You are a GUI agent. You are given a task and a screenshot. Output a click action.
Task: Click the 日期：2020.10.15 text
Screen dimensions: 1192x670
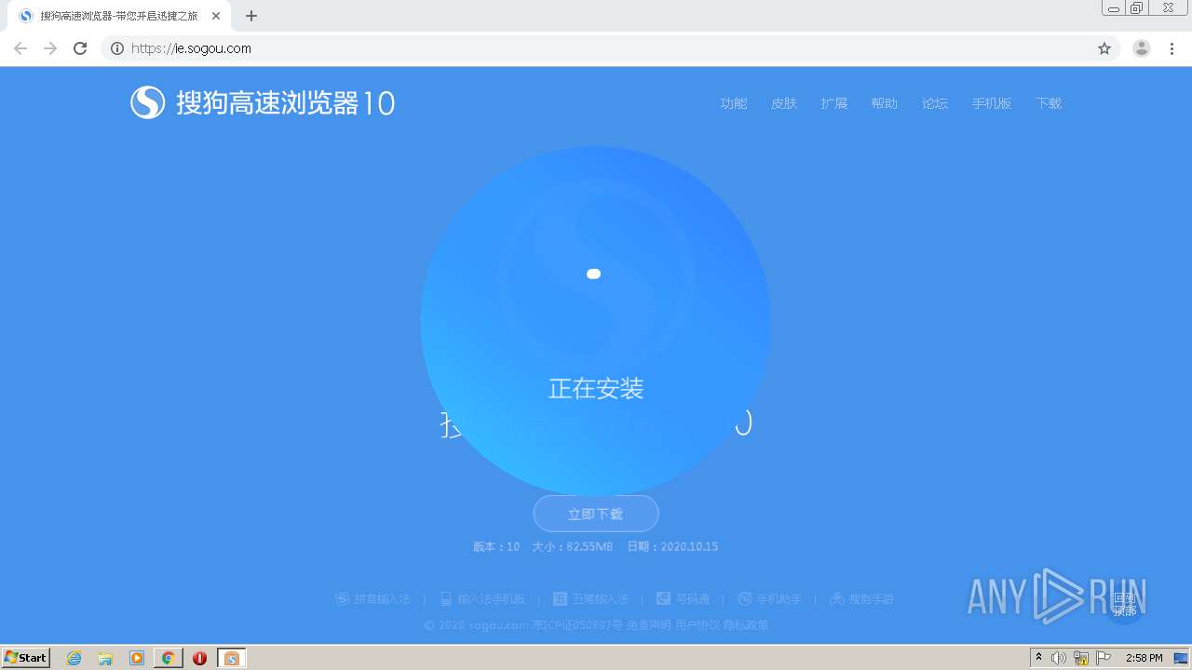tap(672, 547)
